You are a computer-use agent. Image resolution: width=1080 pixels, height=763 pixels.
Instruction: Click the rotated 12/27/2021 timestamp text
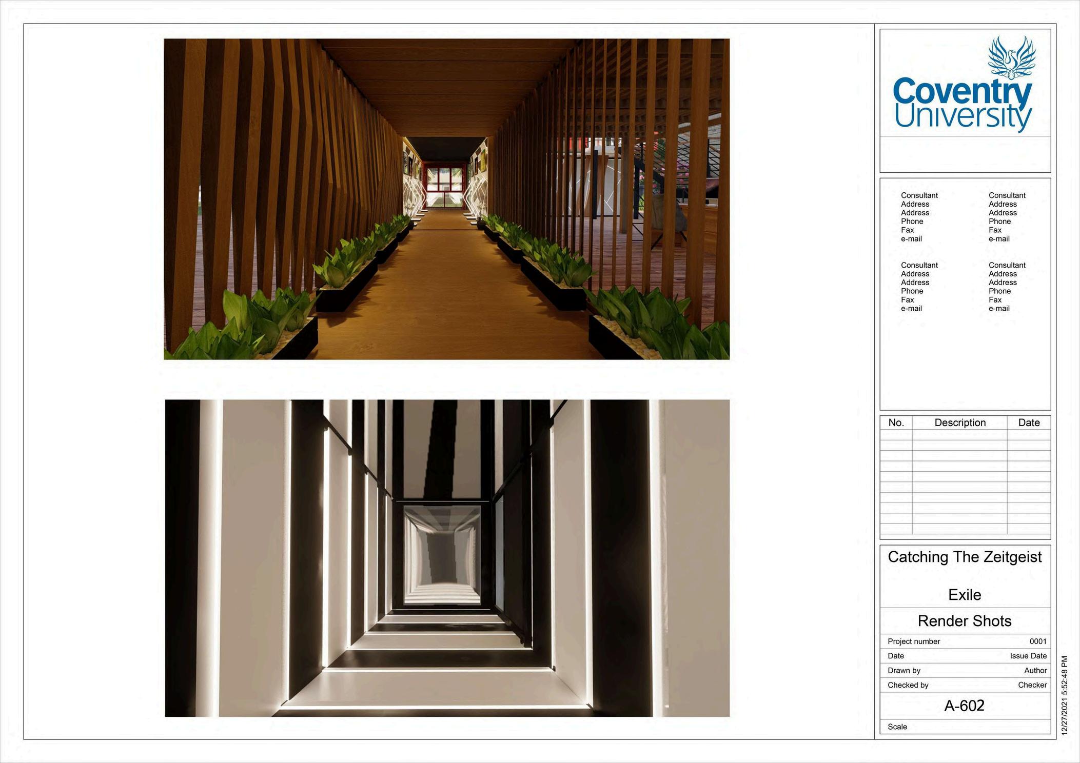(1065, 695)
